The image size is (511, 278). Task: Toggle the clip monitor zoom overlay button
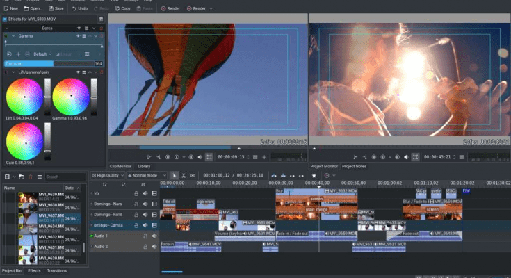click(x=209, y=157)
